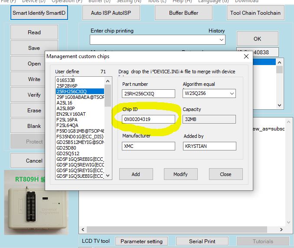
Task: Click the RT809H programmer image
Action: pos(36,202)
